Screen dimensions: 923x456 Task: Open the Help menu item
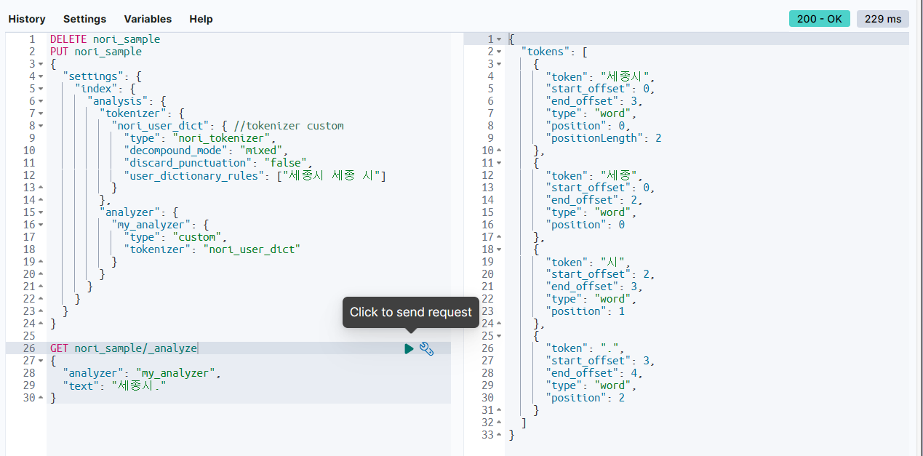point(201,19)
